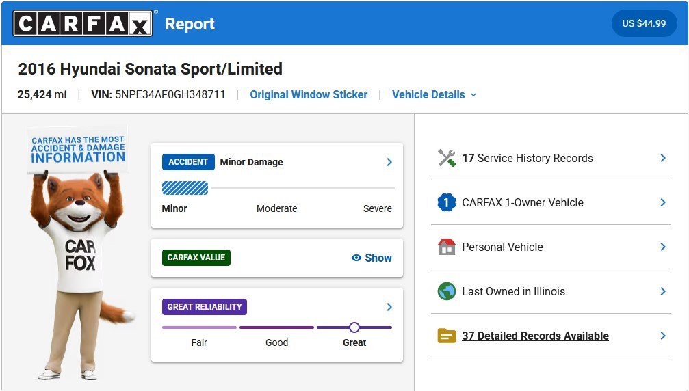689x391 pixels.
Task: Open the Last Owned in Illinois row
Action: [551, 291]
